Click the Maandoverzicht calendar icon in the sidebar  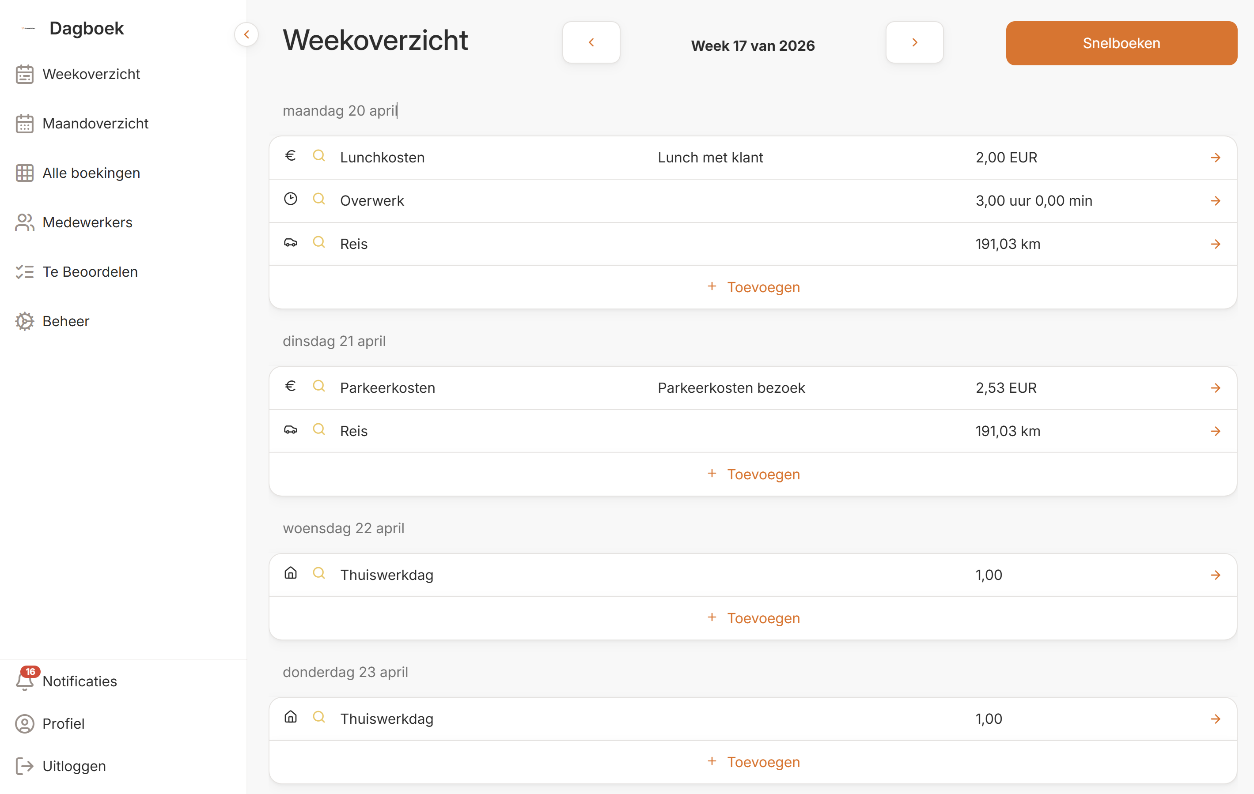pos(24,124)
